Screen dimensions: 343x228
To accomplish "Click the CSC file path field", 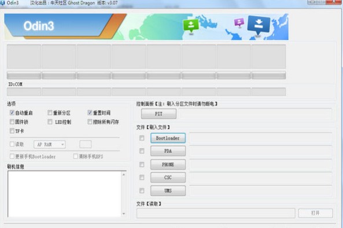I will [x=260, y=178].
